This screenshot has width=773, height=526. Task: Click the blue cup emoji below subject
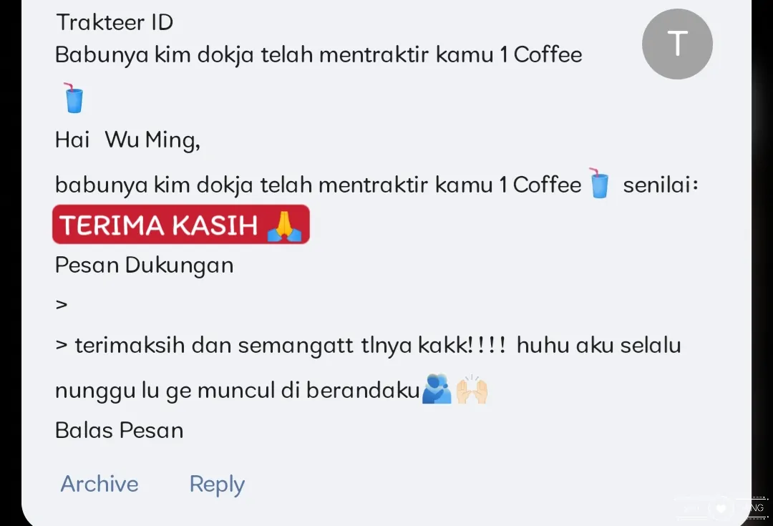74,98
